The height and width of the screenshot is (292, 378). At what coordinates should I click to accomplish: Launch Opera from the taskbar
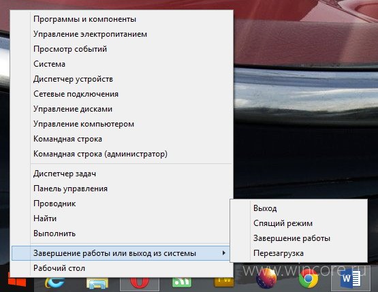coord(140,282)
